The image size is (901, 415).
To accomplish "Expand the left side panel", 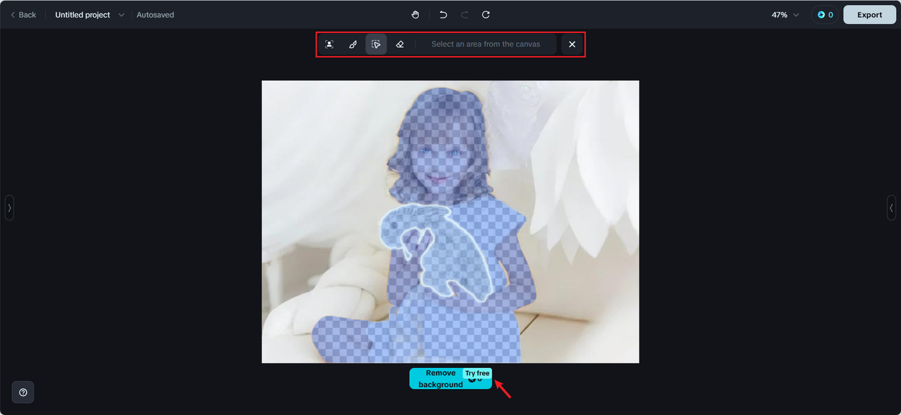I will 9,208.
